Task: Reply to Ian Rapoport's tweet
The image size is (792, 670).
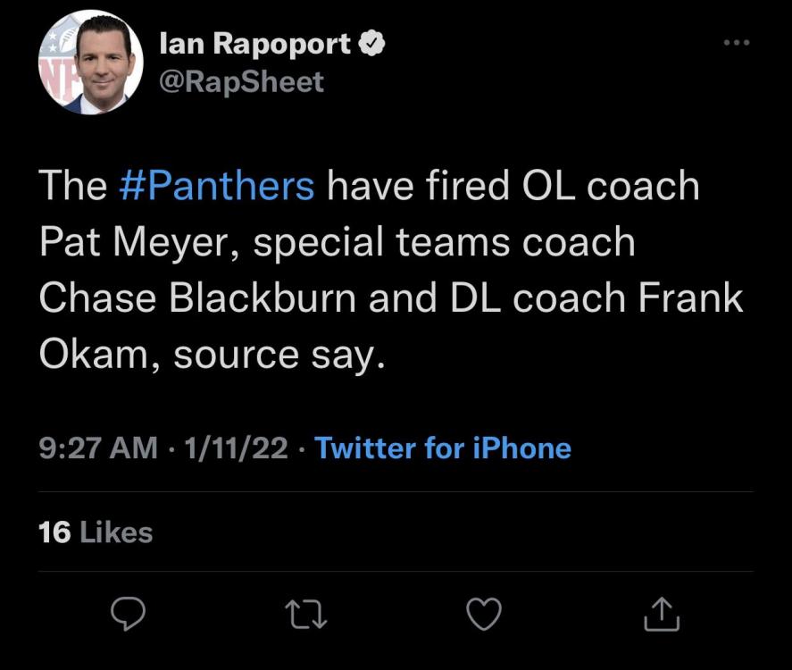Action: coord(128,613)
